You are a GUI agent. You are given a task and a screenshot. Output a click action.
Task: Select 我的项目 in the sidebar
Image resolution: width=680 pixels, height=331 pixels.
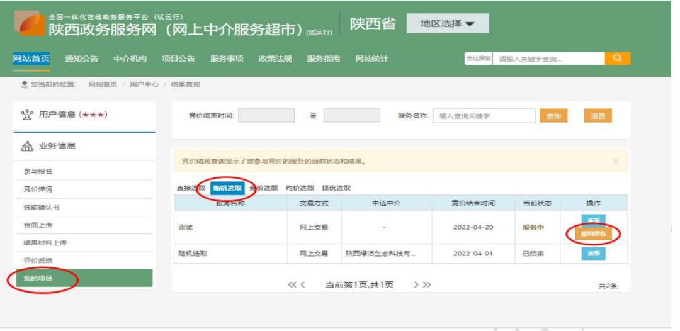[x=84, y=278]
